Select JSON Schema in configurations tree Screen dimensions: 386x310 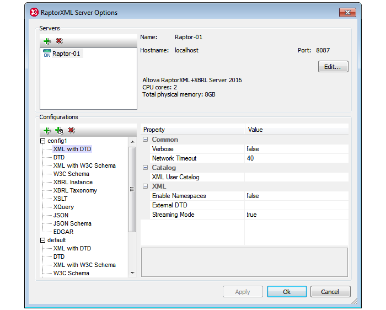72,223
